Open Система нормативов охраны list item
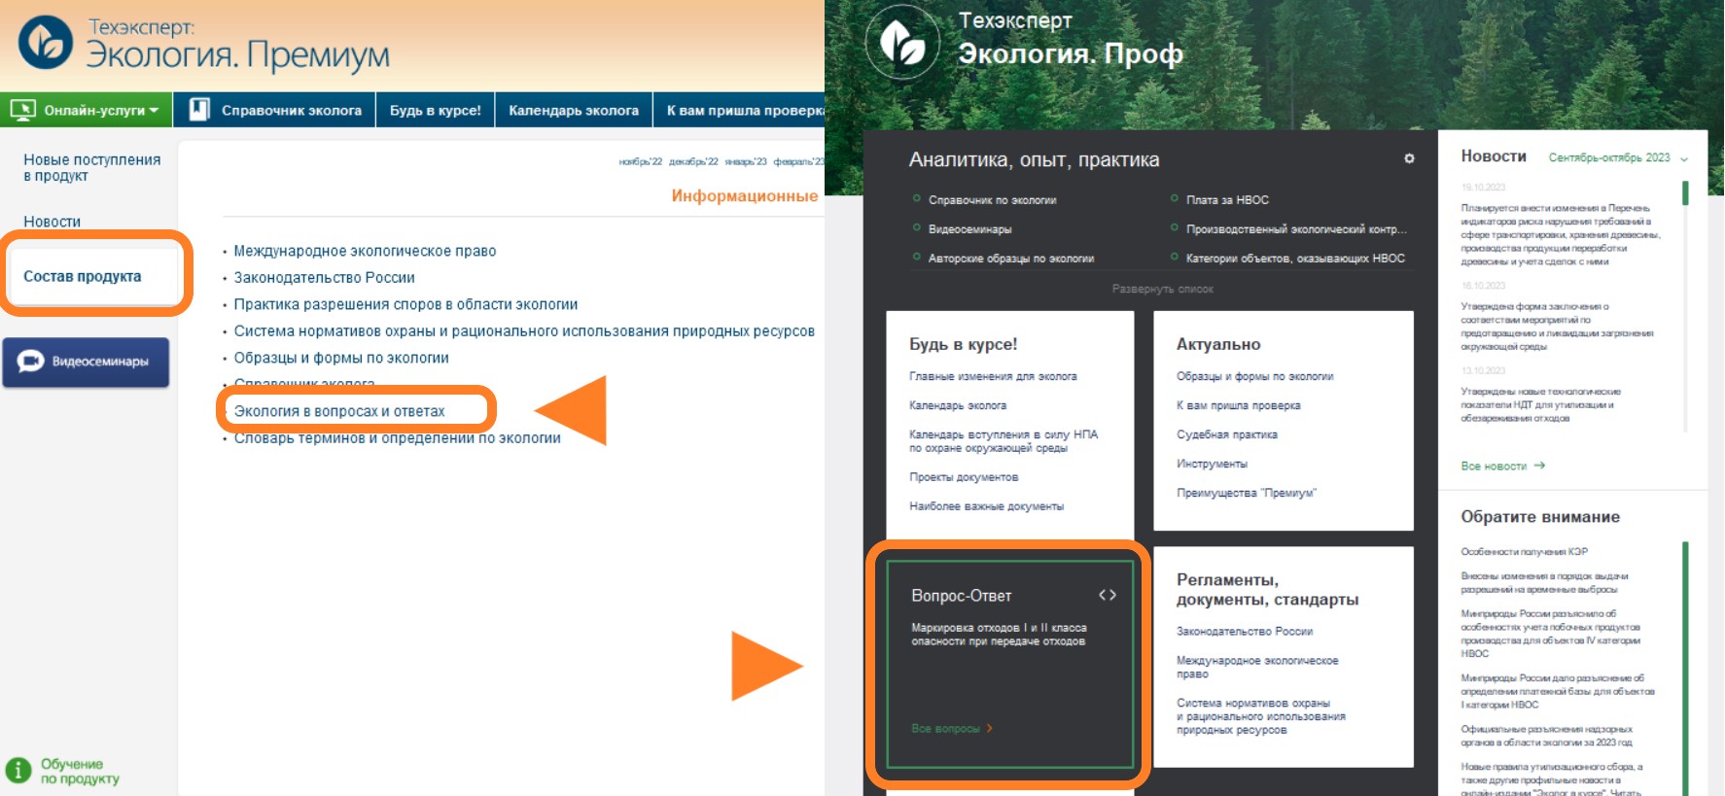 [524, 331]
